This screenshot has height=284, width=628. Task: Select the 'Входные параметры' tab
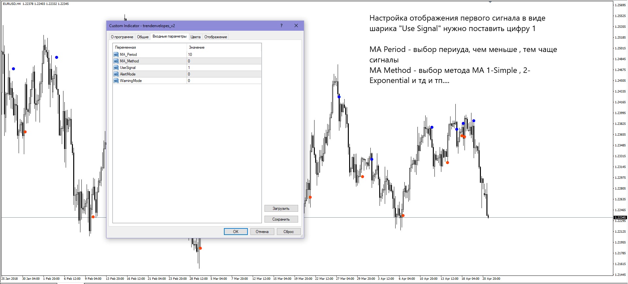[169, 36]
